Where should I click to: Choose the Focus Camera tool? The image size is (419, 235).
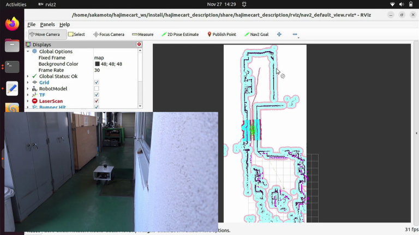pyautogui.click(x=109, y=34)
